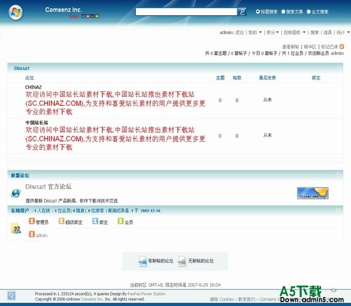This screenshot has width=351, height=306.
Task: Click 联系我们 footer link
Action: coord(247,299)
